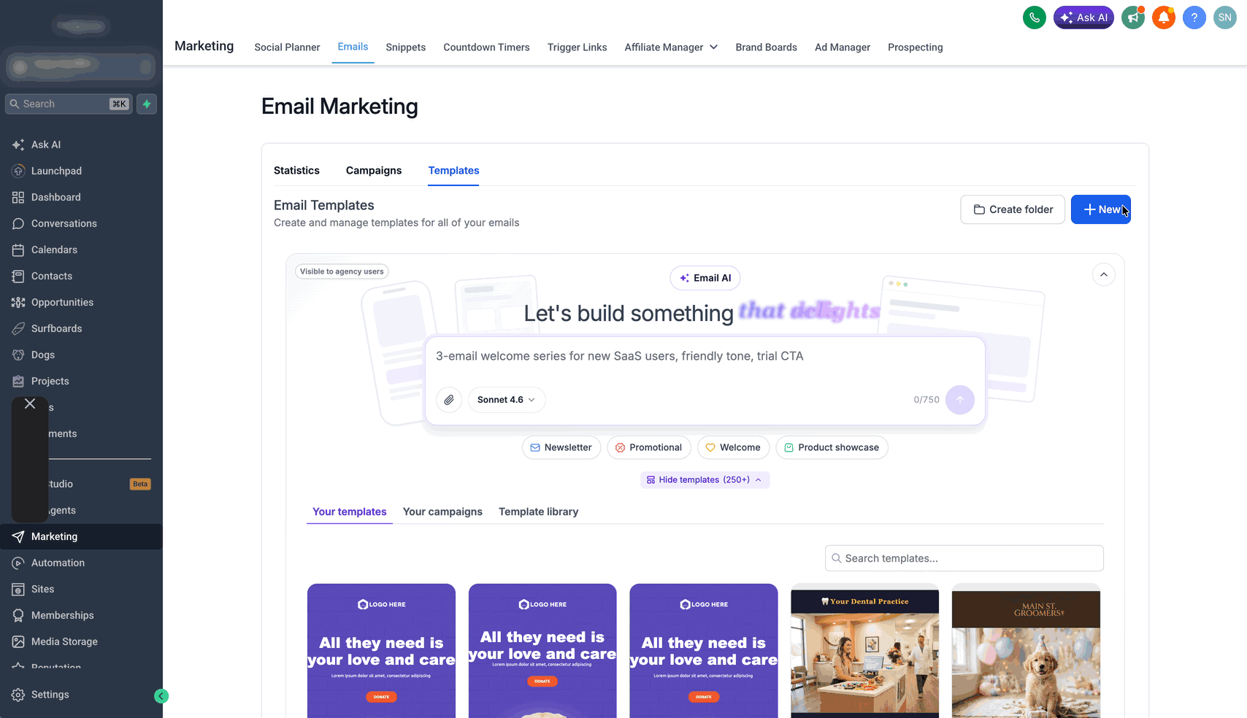The width and height of the screenshot is (1247, 718).
Task: Open the orange notifications bell
Action: 1164,18
